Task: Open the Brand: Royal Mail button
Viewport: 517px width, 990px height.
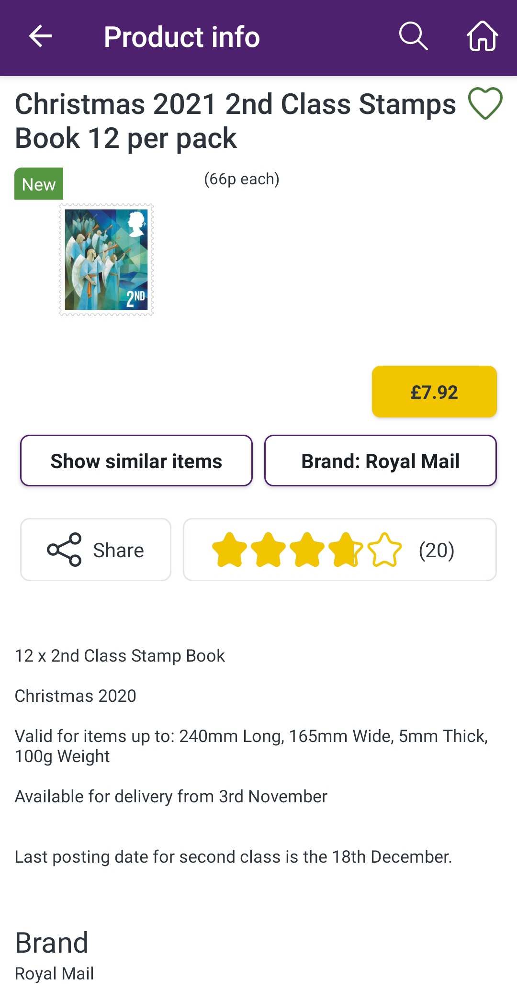Action: point(380,461)
